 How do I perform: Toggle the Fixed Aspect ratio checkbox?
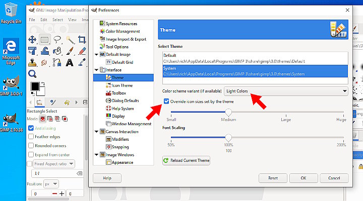point(30,164)
